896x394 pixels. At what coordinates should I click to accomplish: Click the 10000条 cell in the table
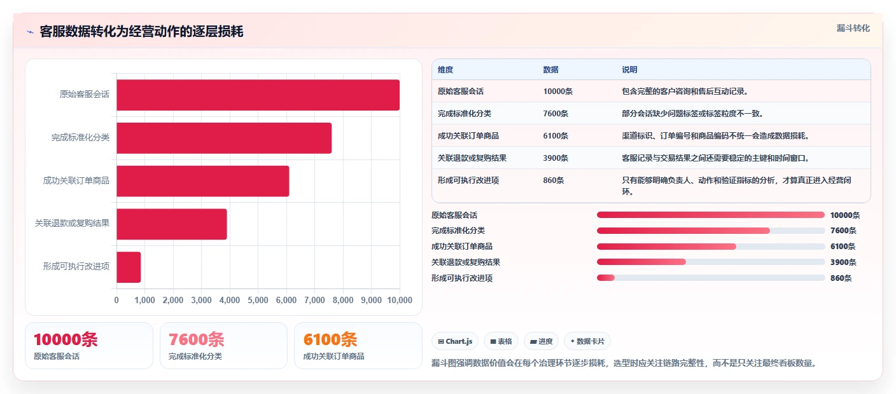(558, 92)
